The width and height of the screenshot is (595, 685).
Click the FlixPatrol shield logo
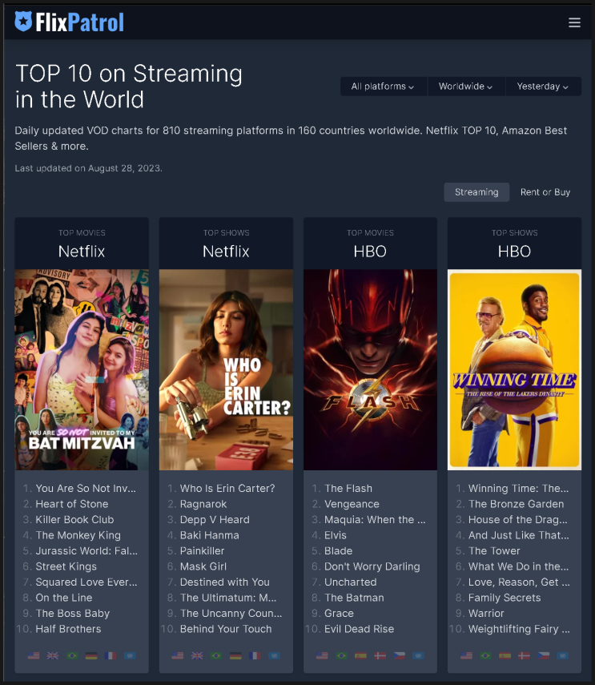[23, 22]
